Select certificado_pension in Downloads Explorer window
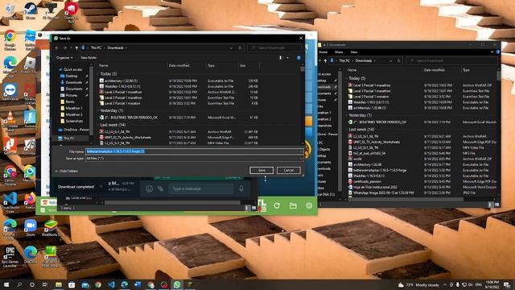The height and width of the screenshot is (290, 515). tap(367, 181)
